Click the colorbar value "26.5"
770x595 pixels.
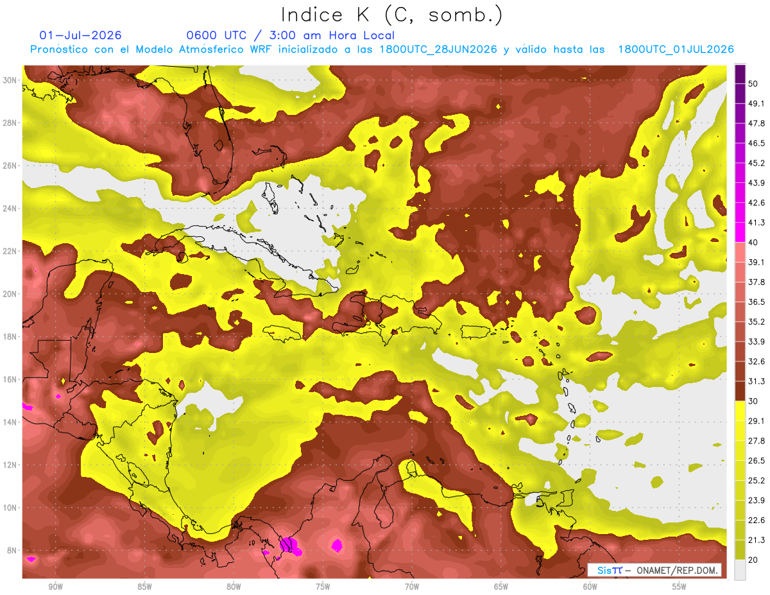coord(756,461)
